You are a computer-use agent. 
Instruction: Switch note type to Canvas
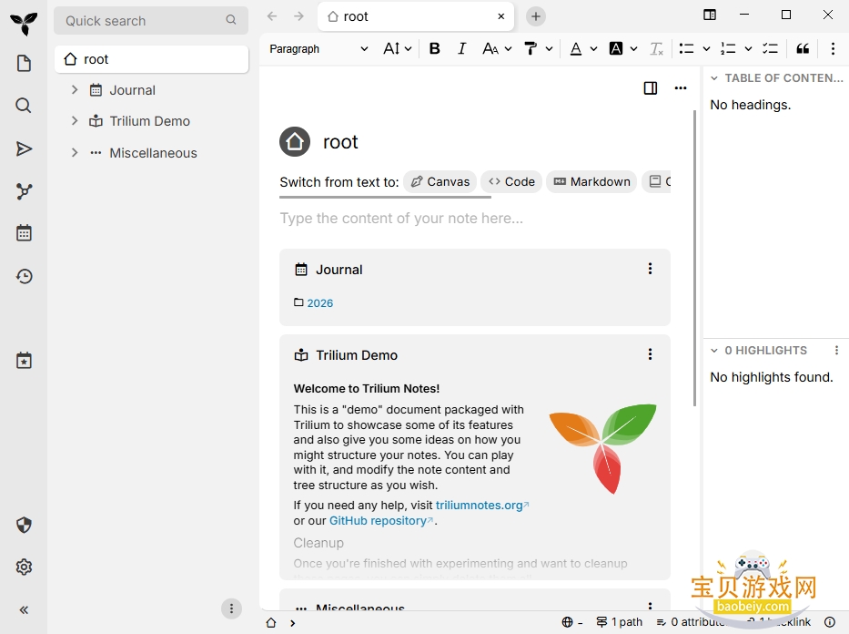(440, 181)
